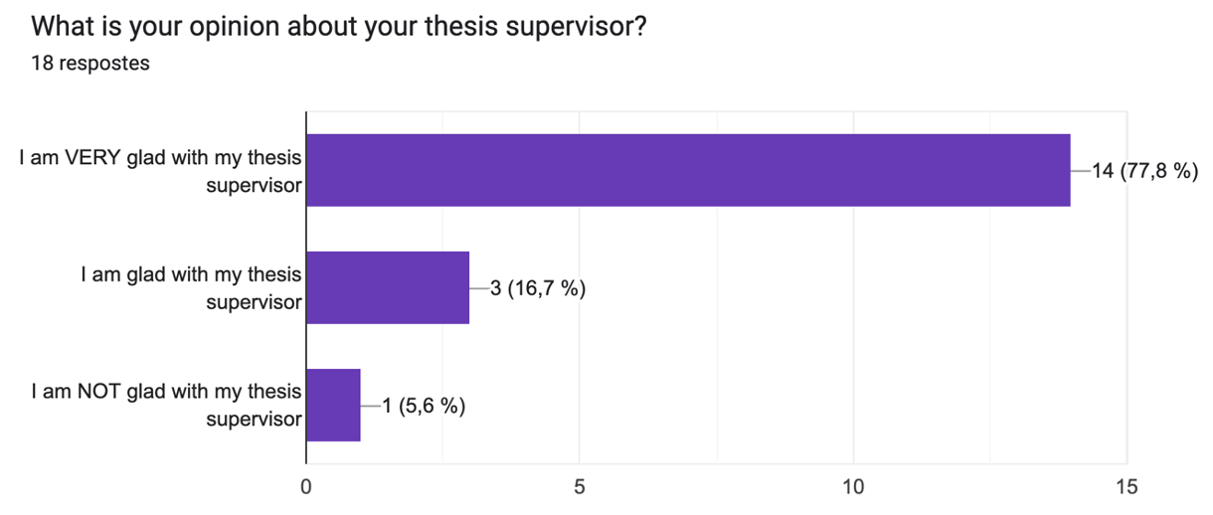Screen dimensions: 1213x515
Task: Click the 10 tick on the horizontal axis
Action: click(853, 487)
